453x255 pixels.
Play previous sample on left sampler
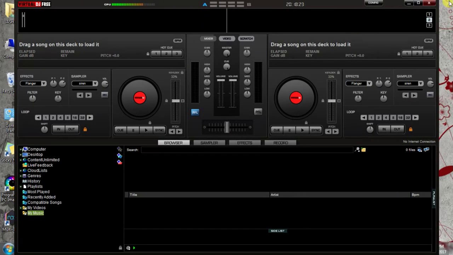pyautogui.click(x=80, y=95)
